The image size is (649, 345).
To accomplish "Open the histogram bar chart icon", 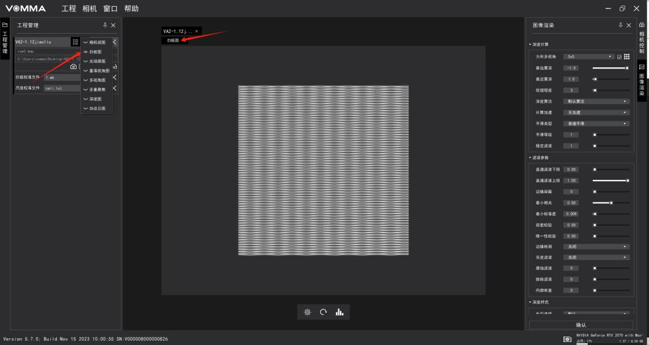I will point(339,312).
